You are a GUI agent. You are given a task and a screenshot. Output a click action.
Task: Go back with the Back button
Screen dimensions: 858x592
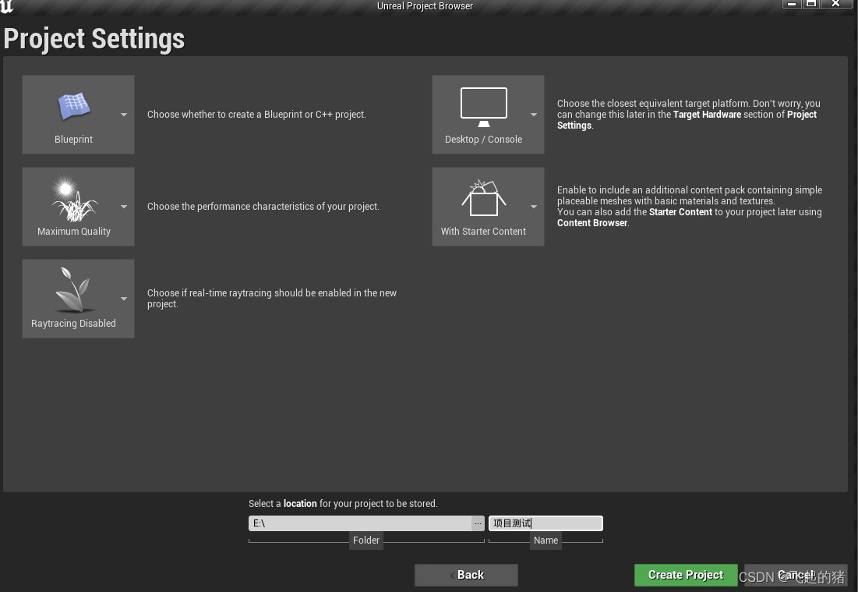pos(466,575)
